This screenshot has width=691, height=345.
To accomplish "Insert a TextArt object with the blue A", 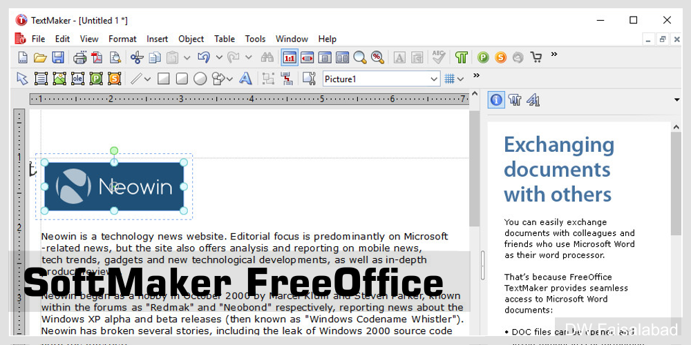I will pos(245,79).
